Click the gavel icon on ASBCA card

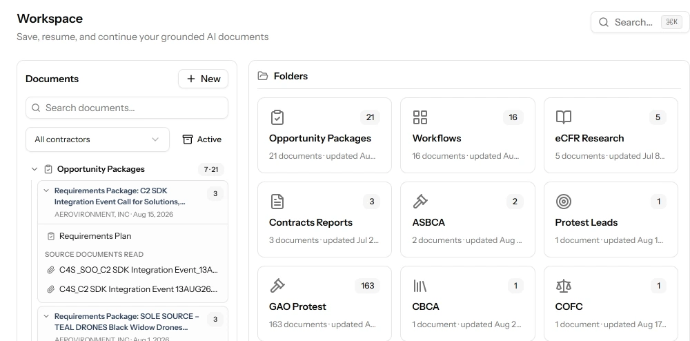pos(420,202)
